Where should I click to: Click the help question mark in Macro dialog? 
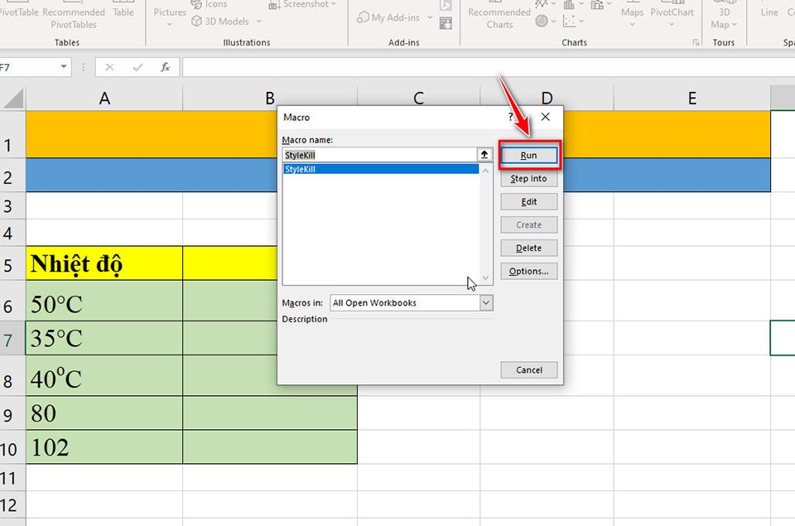(x=510, y=117)
